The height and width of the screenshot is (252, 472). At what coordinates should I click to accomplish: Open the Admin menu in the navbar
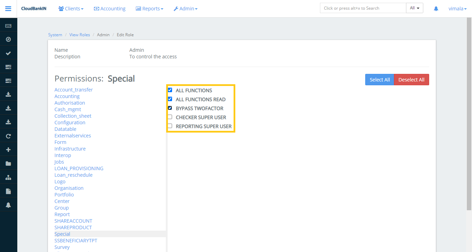coord(186,8)
